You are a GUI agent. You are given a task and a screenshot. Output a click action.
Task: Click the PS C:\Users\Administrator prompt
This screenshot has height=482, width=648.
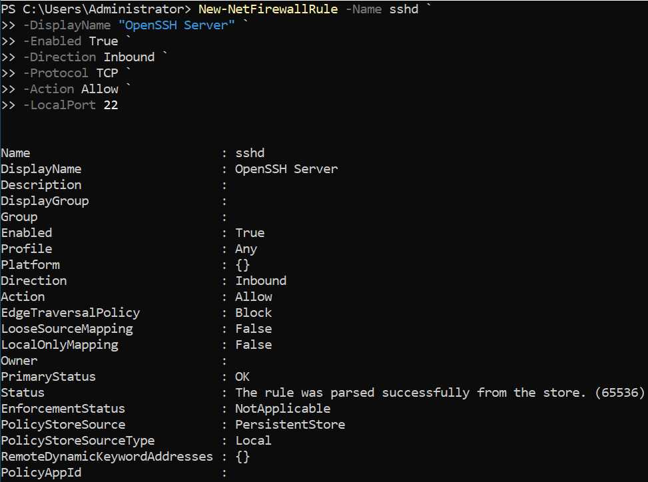click(96, 9)
